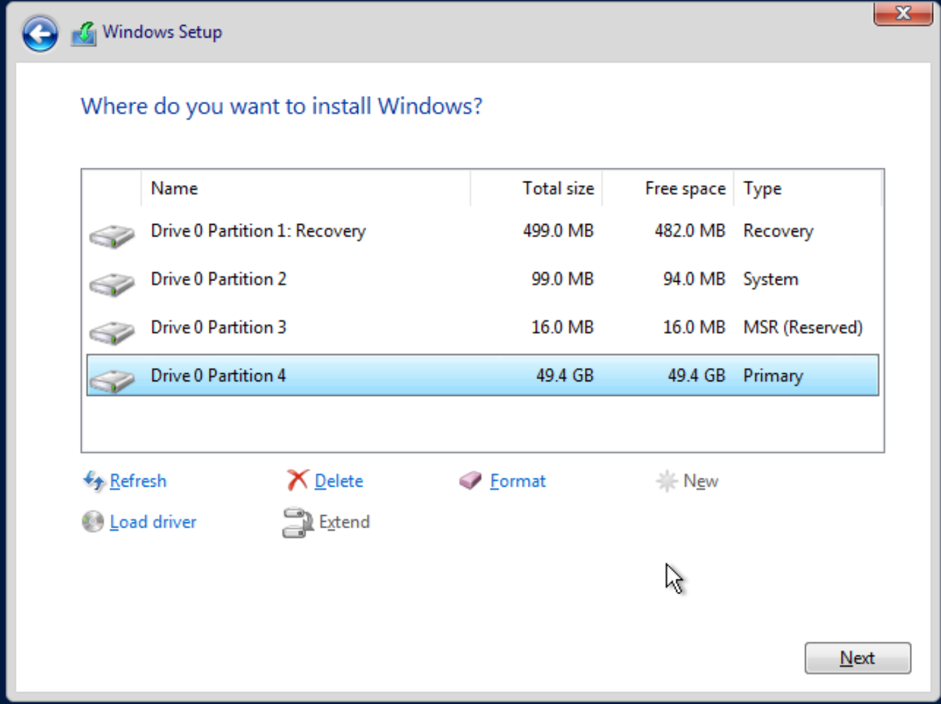Open the Delete partition action
Screen dimensions: 941x704
pos(338,481)
